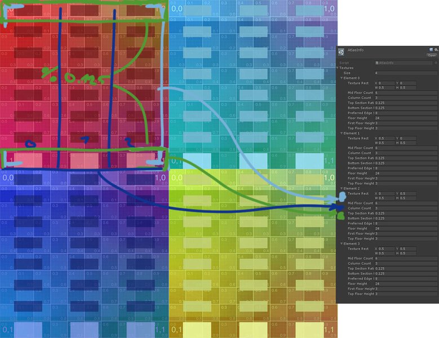439x338 pixels.
Task: Edit Element 1 Texture Rect W field
Action: coord(387,143)
